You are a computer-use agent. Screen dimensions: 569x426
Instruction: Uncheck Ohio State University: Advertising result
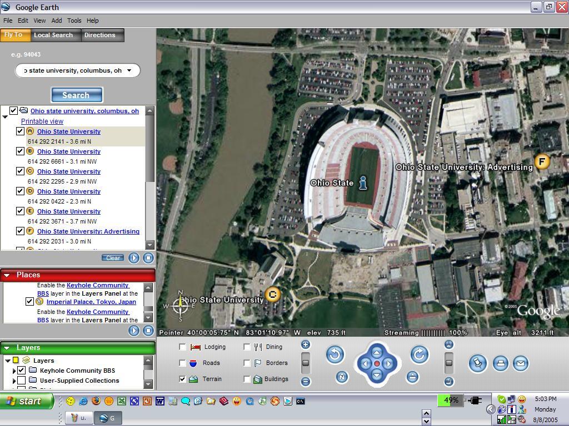point(21,231)
